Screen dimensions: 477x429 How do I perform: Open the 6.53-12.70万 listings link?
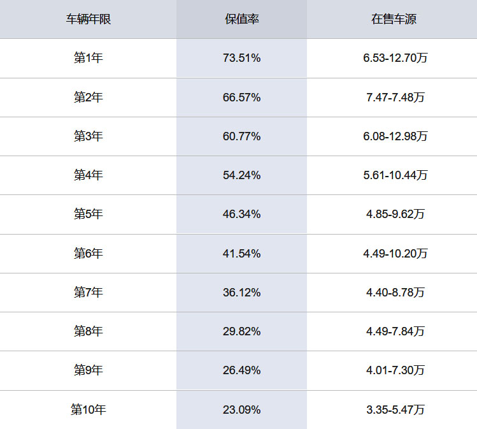[395, 59]
